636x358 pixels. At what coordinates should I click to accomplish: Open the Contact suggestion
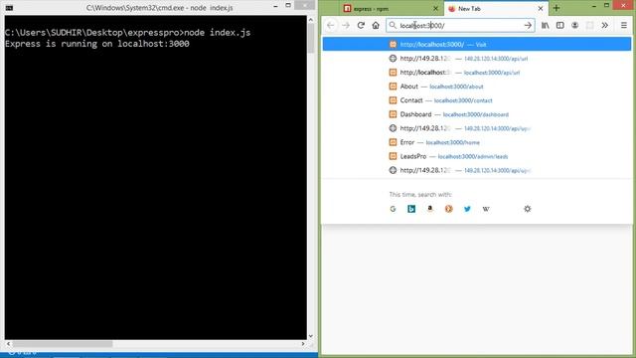[x=477, y=100]
